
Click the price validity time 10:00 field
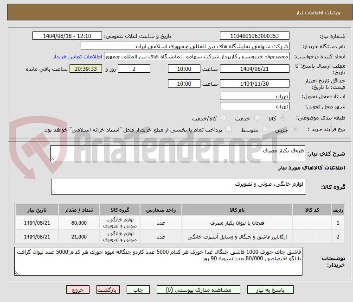184,84
